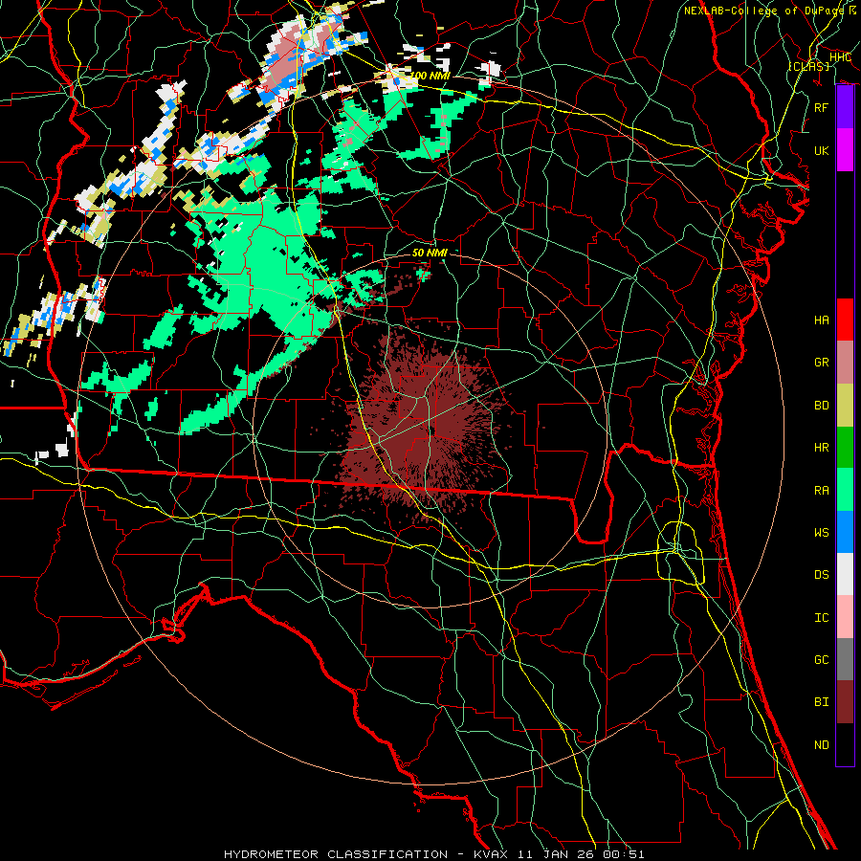The width and height of the screenshot is (861, 861).
Task: Click the DS white legend swatch
Action: click(x=845, y=574)
